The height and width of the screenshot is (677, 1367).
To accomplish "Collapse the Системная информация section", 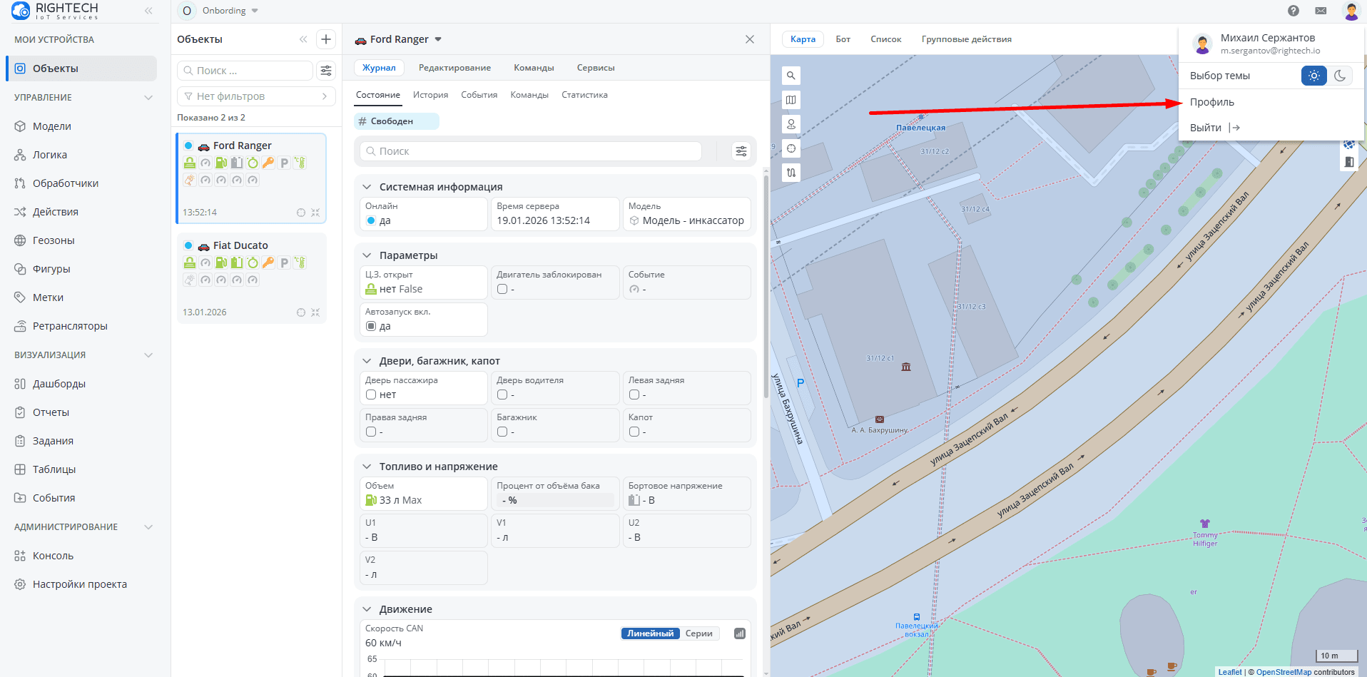I will (x=367, y=187).
